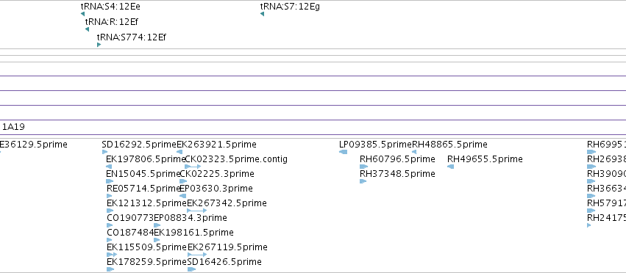Click the RH37348.5prime arrow glyph
Viewport: 626px width, 273px height.
pyautogui.click(x=363, y=181)
